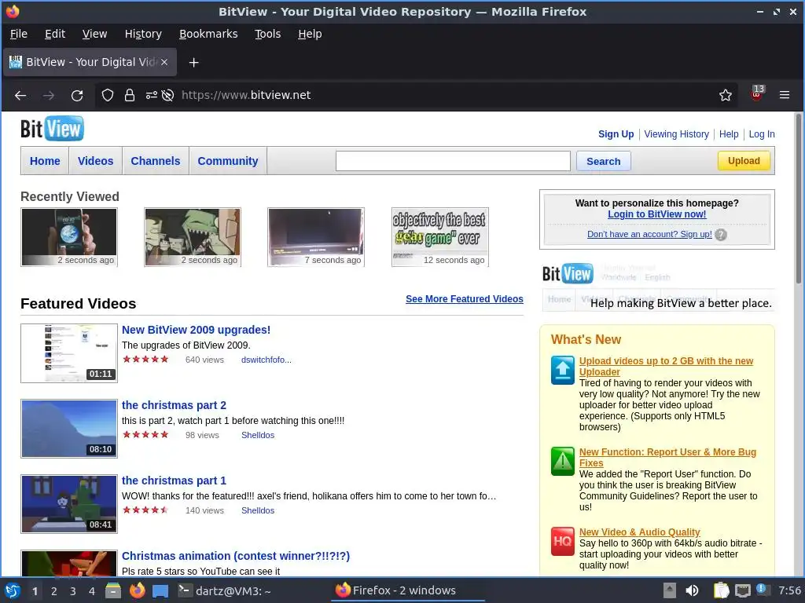Viewport: 805px width, 603px height.
Task: Click the help question mark next to Sign up
Action: pyautogui.click(x=721, y=235)
